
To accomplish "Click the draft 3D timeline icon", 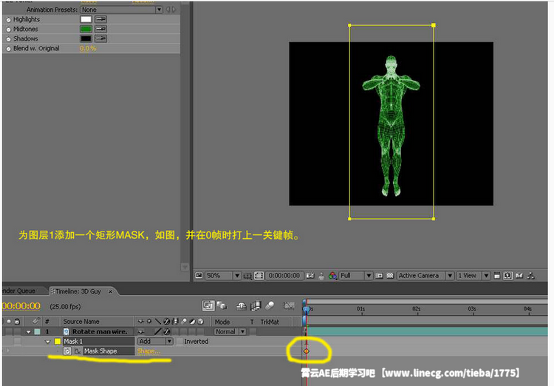I will point(222,305).
